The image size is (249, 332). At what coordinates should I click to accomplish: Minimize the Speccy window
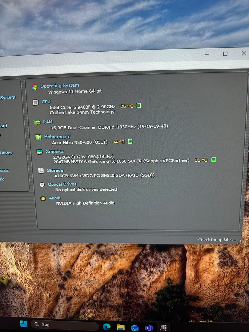[207, 54]
